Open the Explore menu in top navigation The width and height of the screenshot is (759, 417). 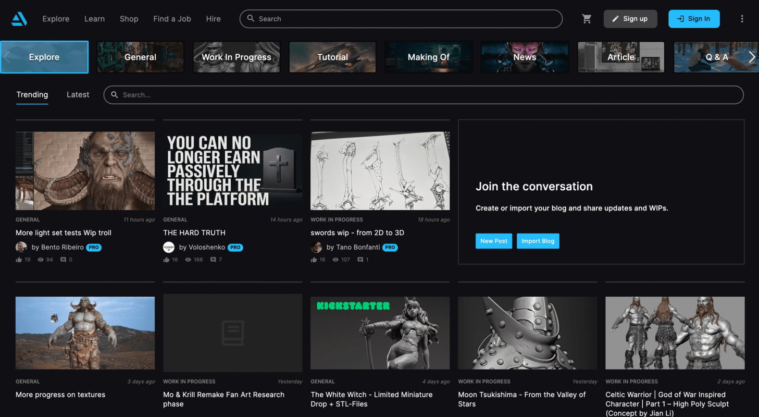coord(56,19)
